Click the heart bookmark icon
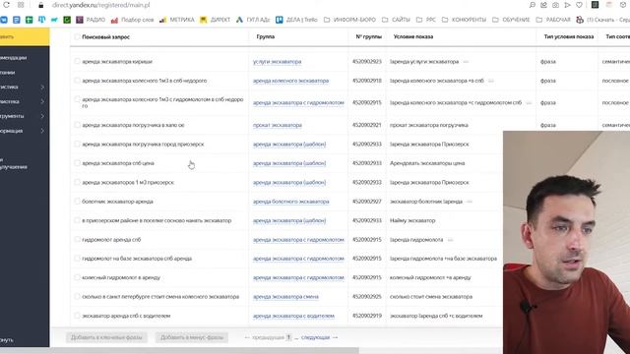The image size is (630, 354). (579, 5)
